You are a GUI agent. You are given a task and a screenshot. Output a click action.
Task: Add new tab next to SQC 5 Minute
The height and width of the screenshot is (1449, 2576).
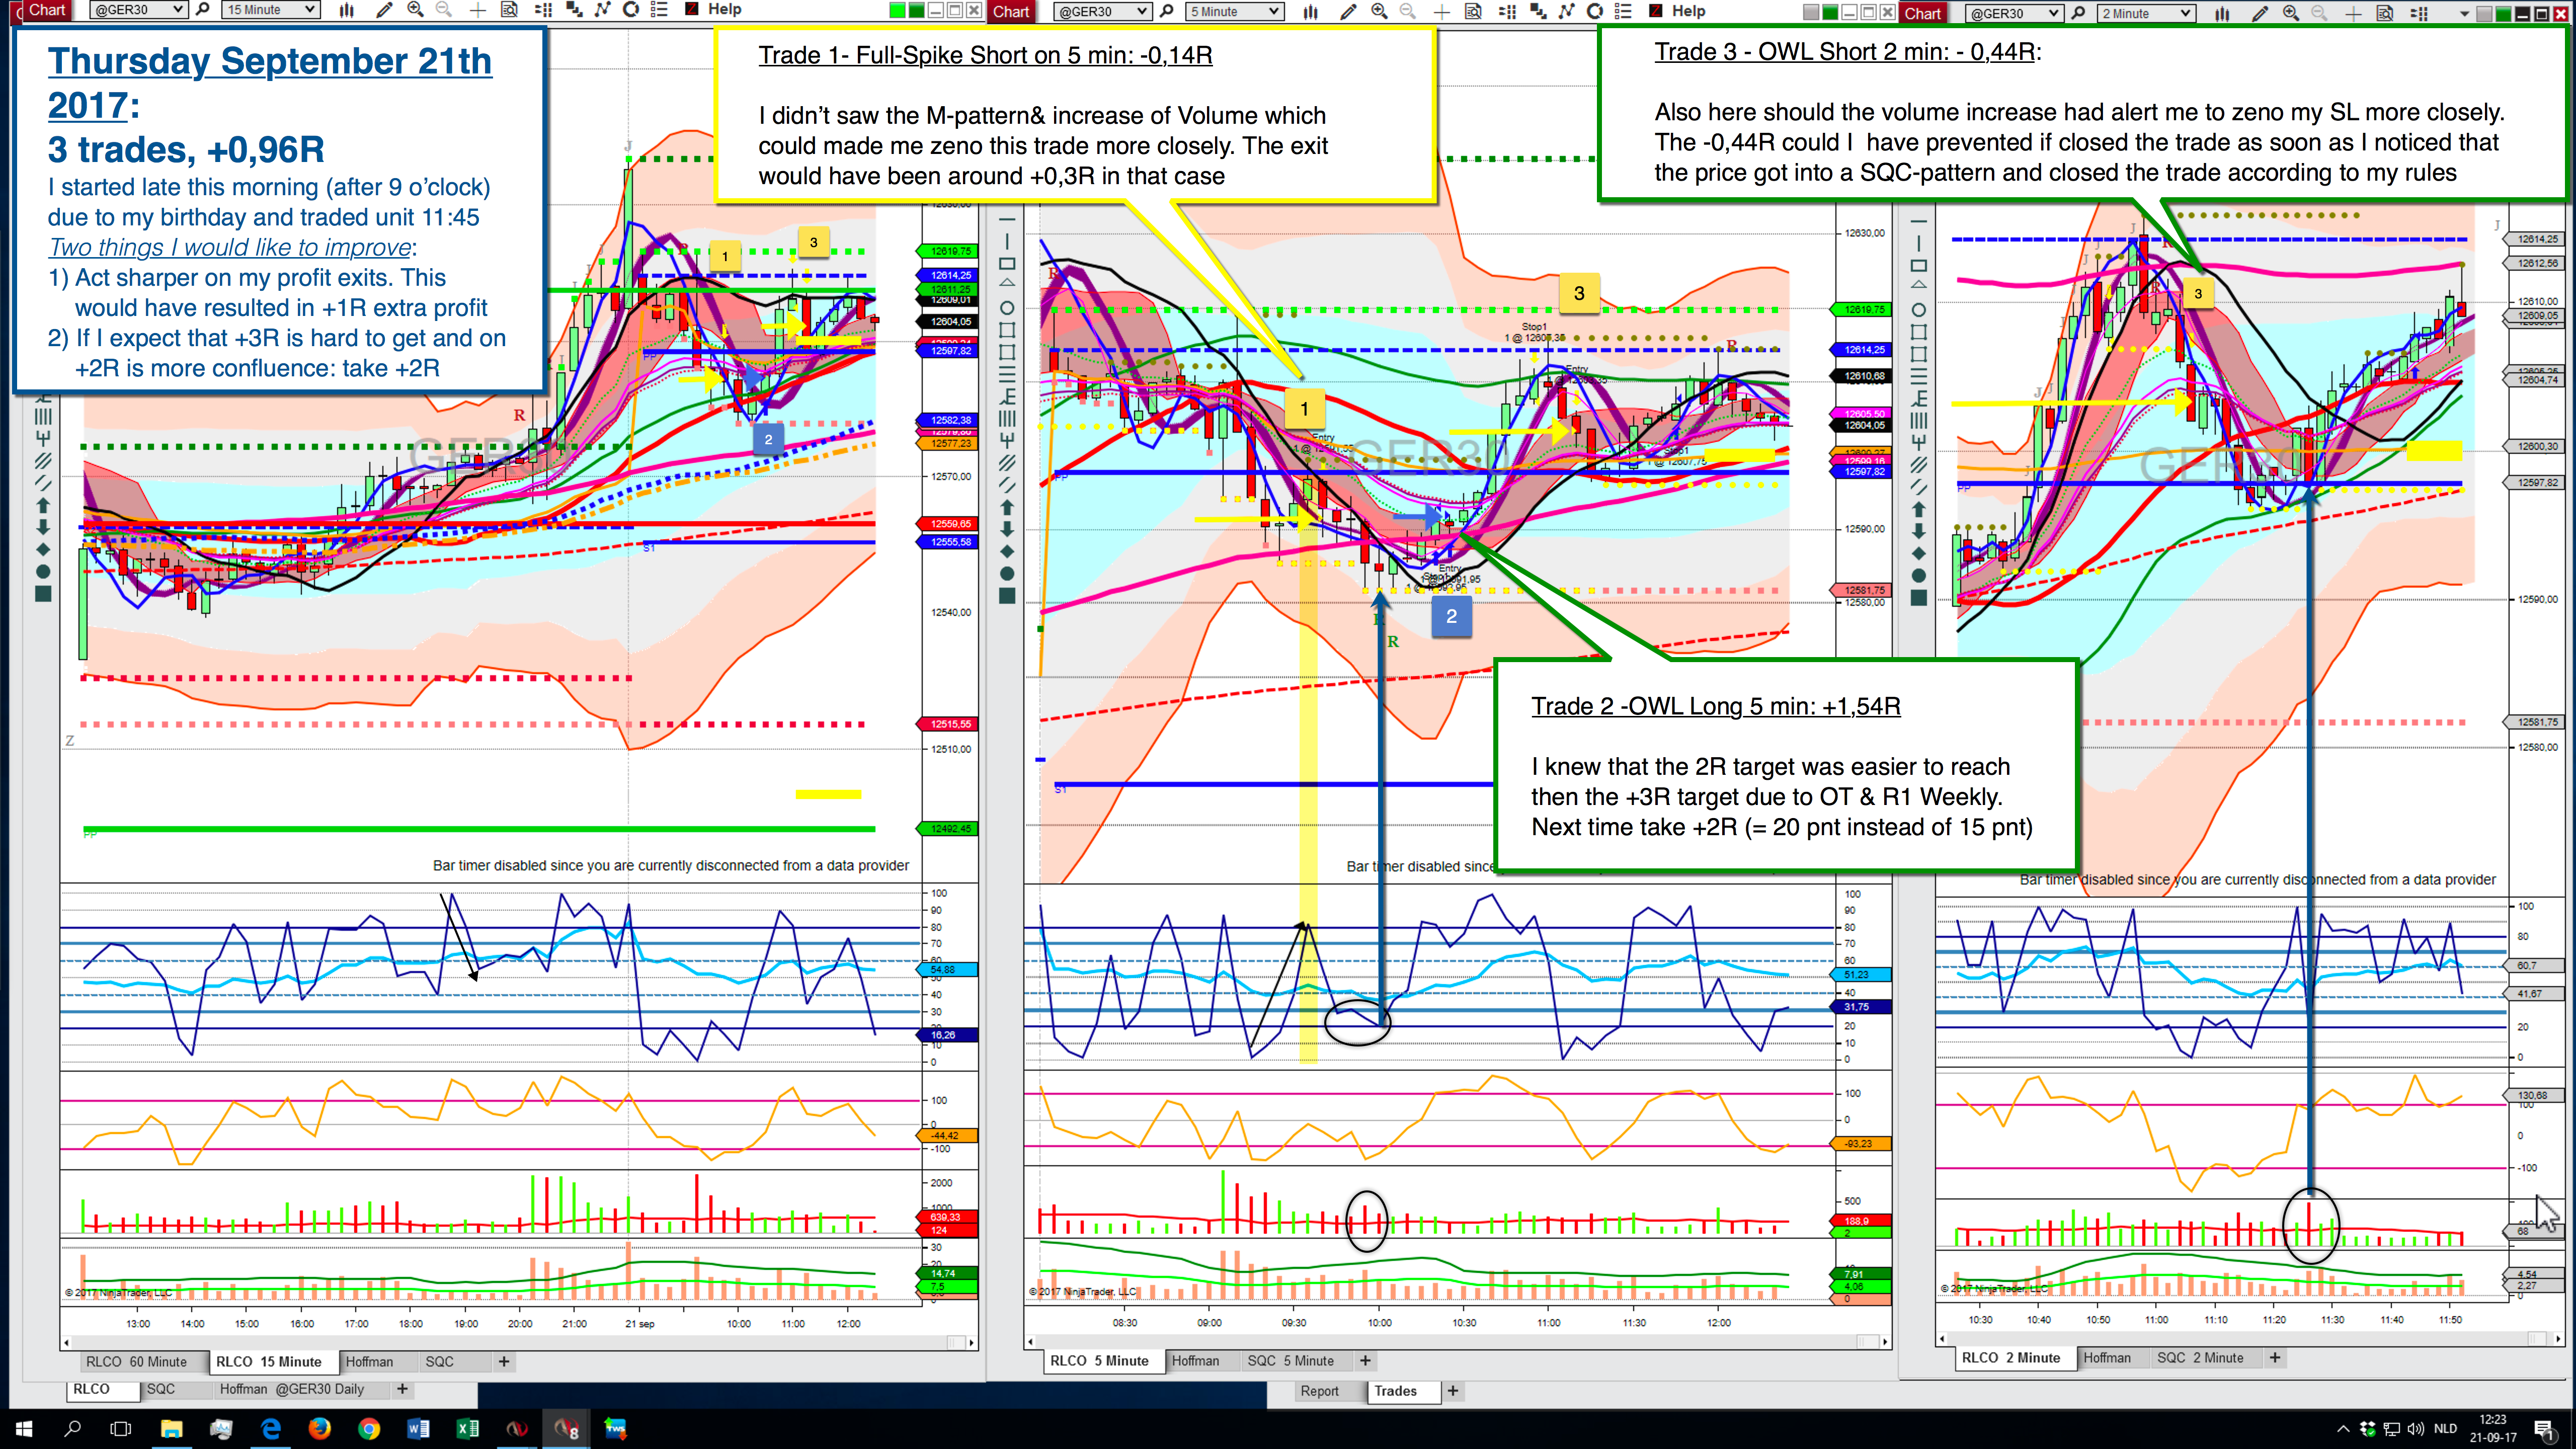[1365, 1361]
